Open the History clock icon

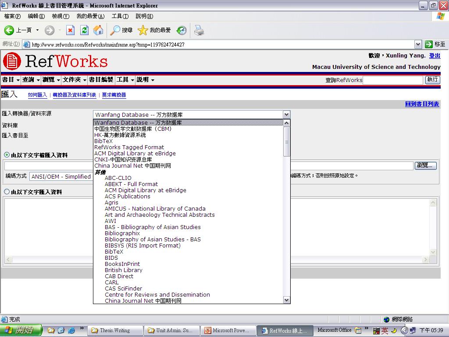click(182, 30)
